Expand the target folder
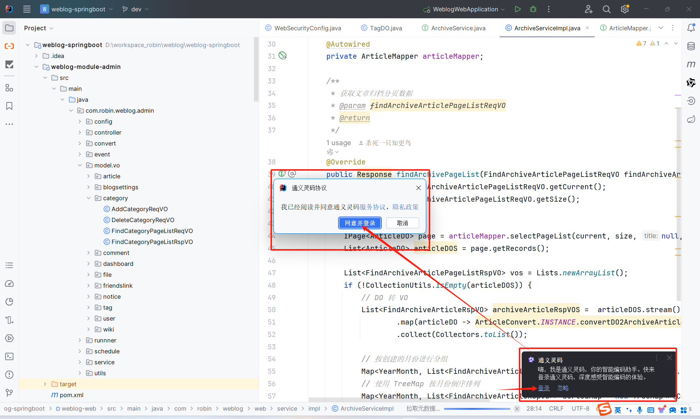The height and width of the screenshot is (419, 700). 45,384
